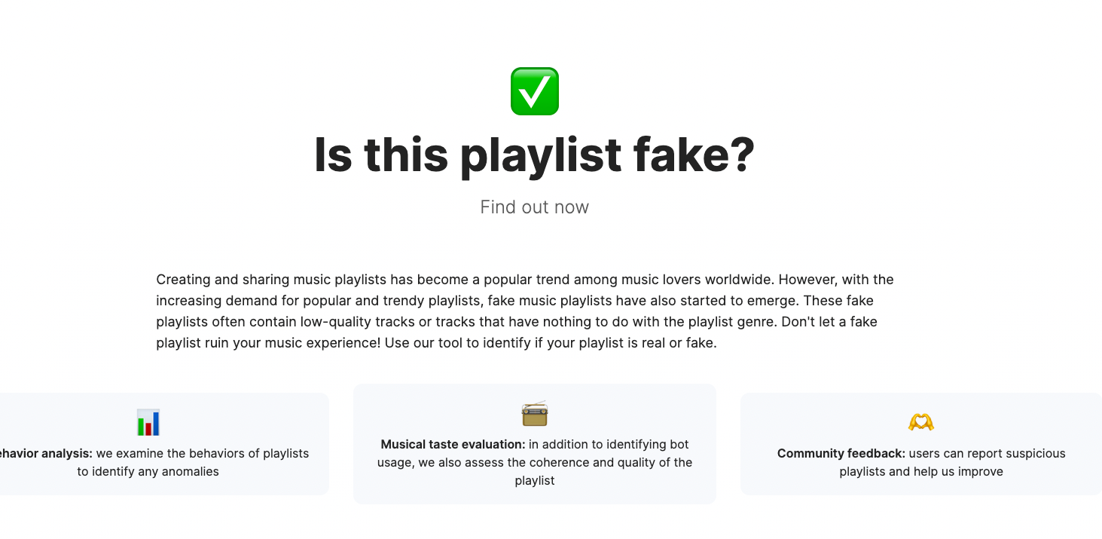Click text 'Don't let a fake playlist'
Viewport: 1102px width, 539px height.
tap(517, 332)
